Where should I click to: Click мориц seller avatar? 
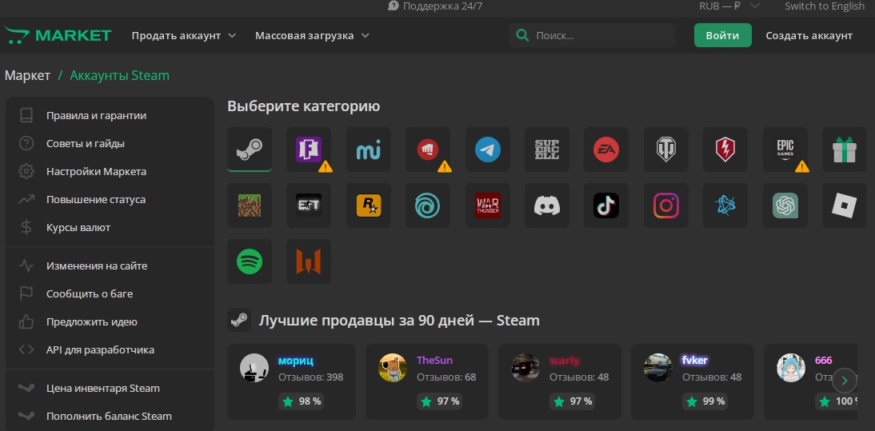254,368
